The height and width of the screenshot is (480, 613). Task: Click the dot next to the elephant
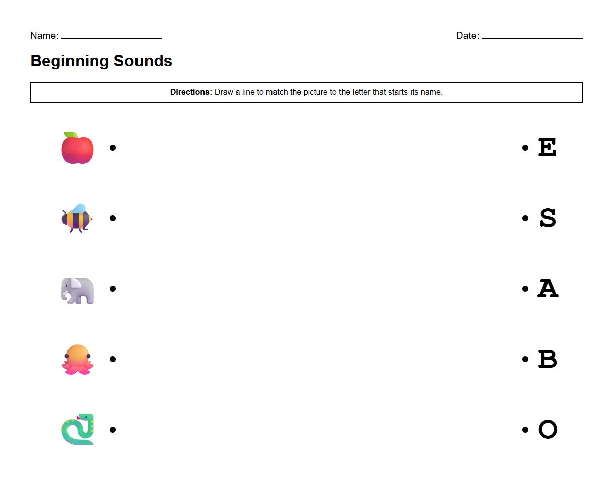coord(112,289)
